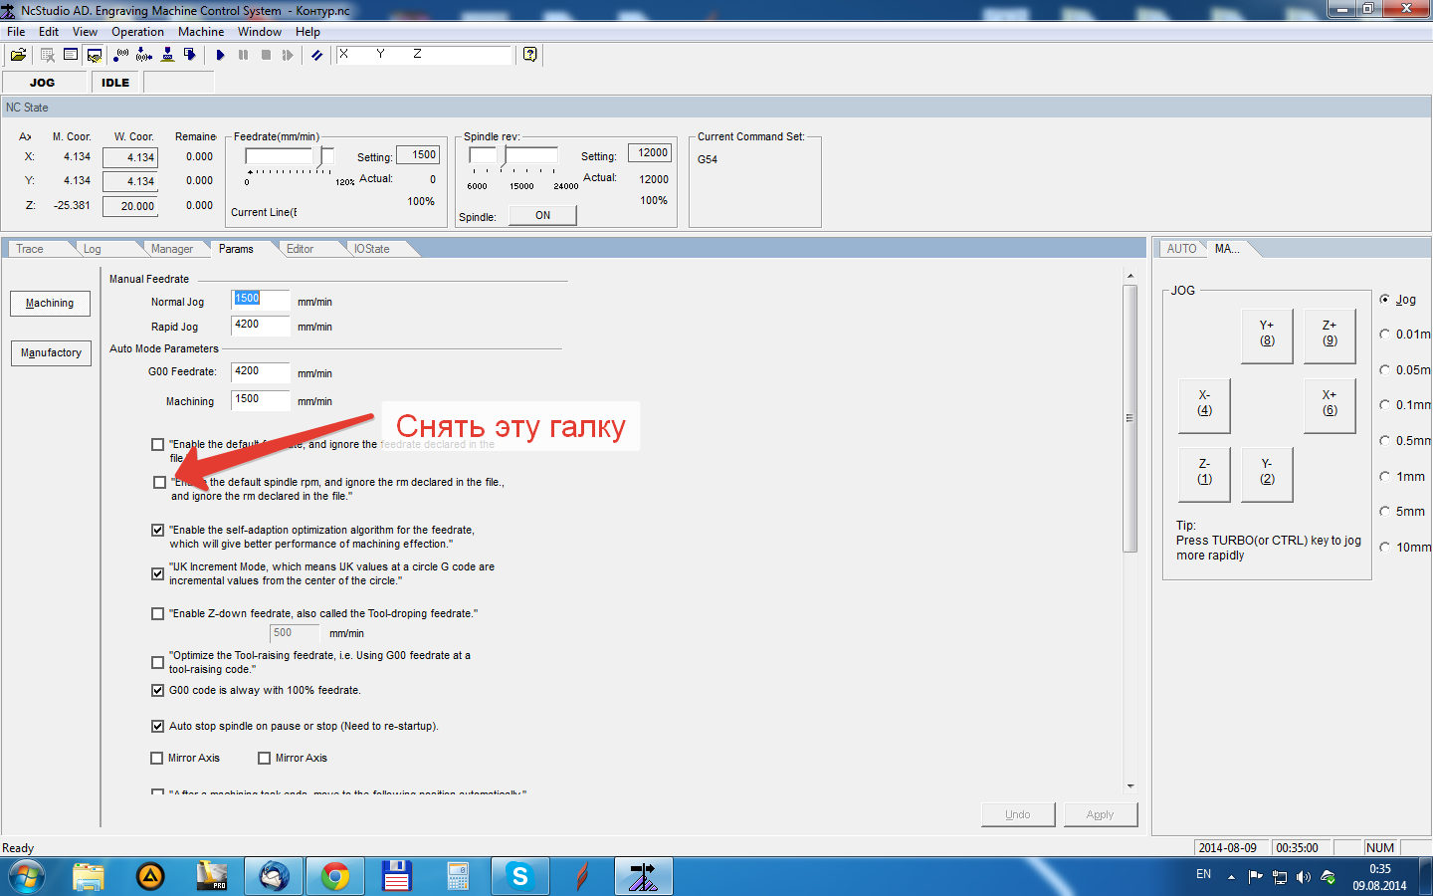Click the Manufactory button
1433x896 pixels.
(x=51, y=353)
